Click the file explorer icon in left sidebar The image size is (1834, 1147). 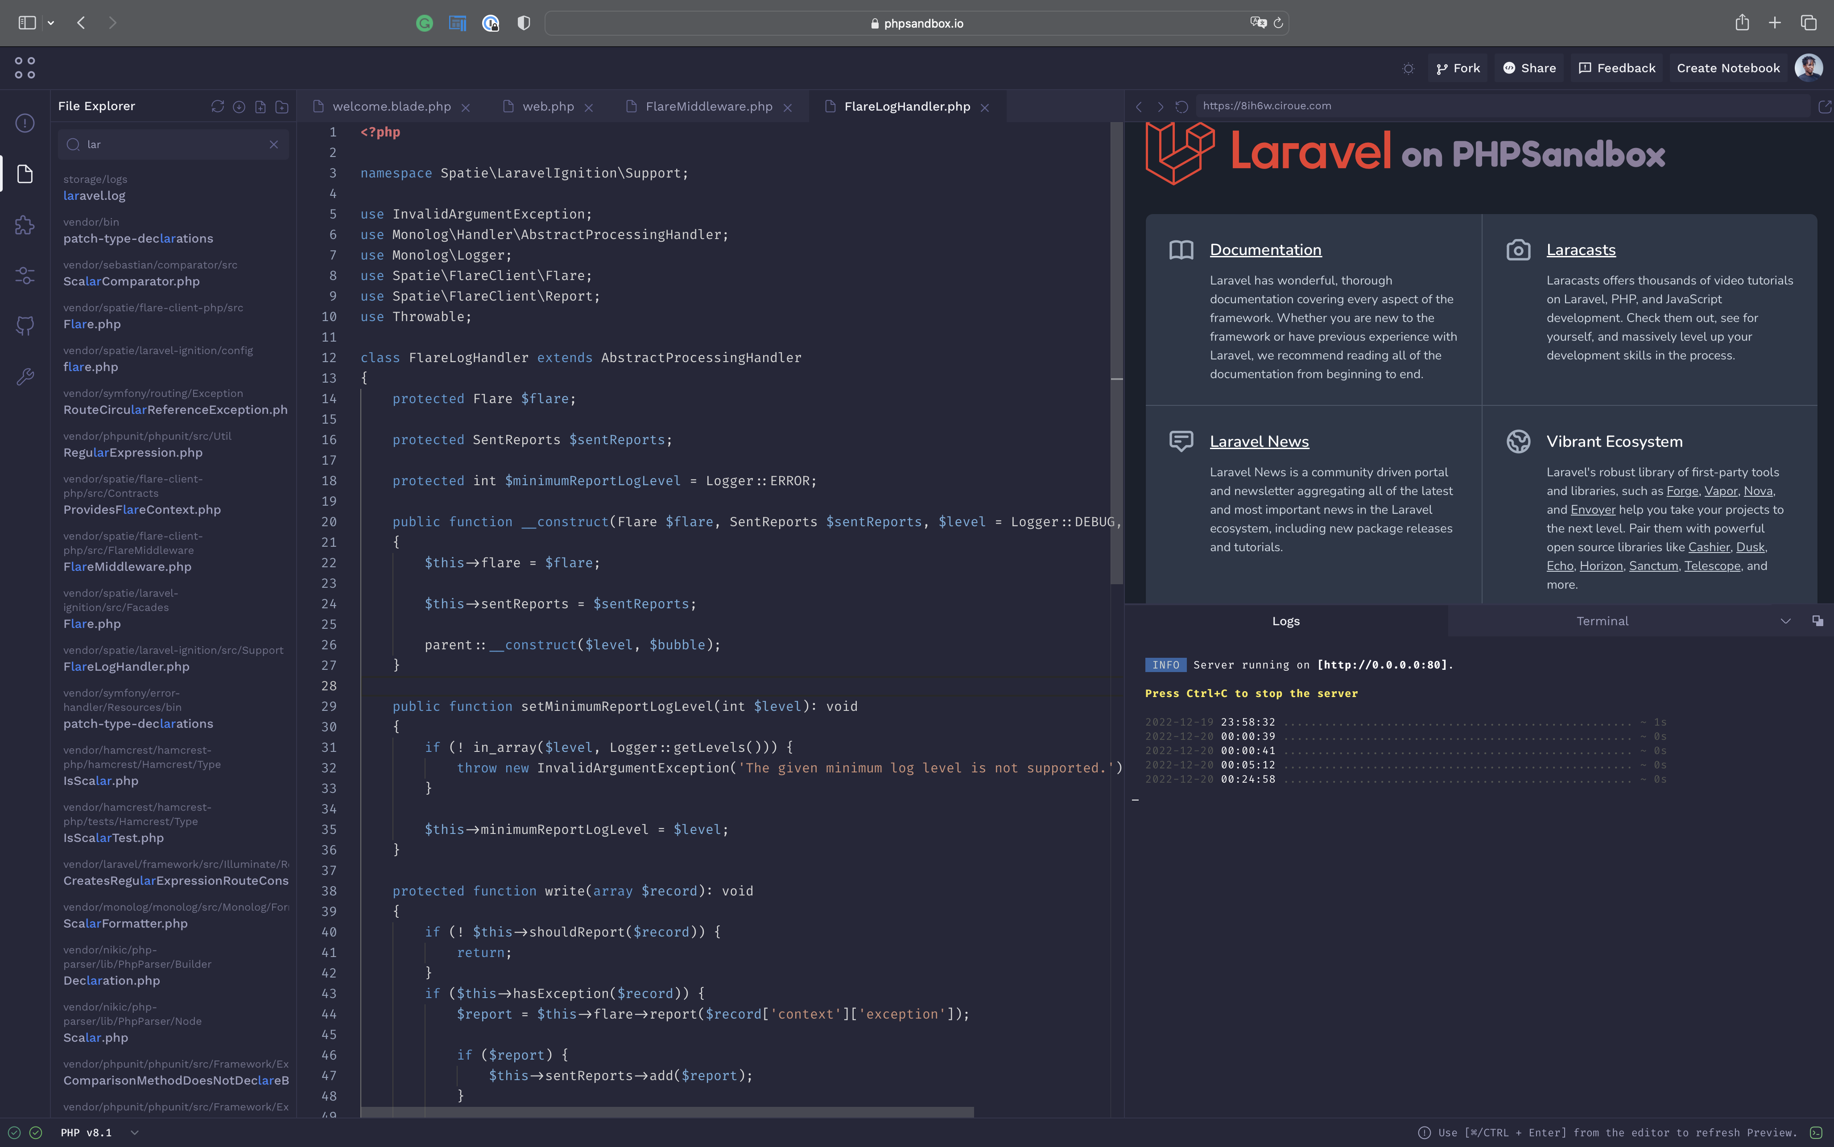click(25, 173)
